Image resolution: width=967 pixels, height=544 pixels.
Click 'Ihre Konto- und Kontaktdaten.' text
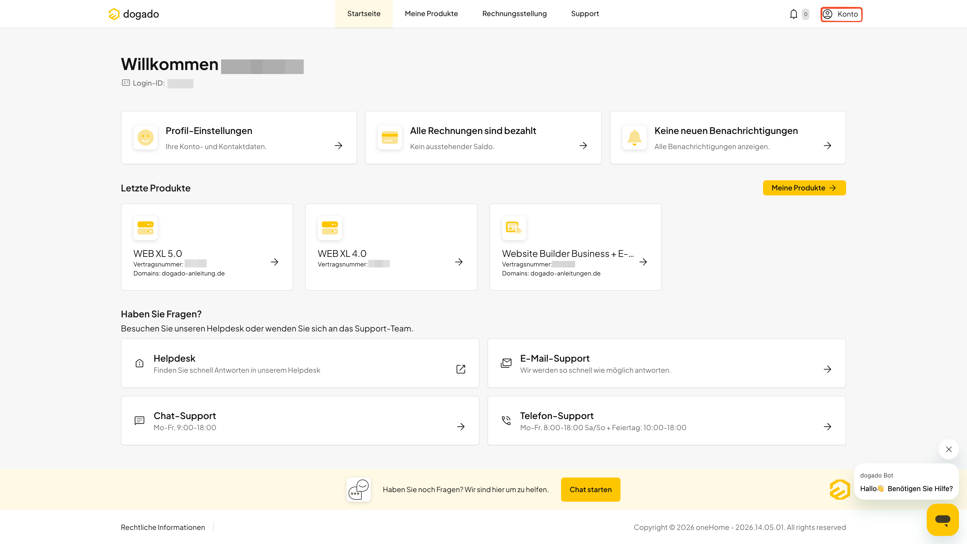[x=216, y=146]
